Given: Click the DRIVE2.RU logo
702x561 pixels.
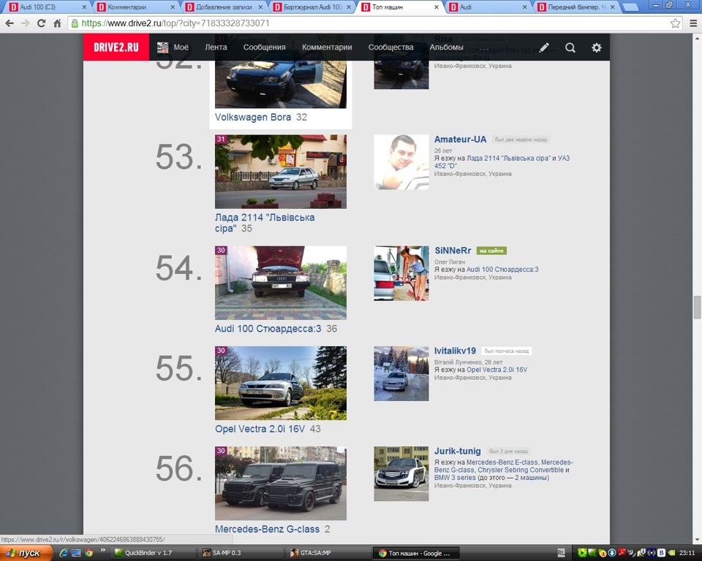Looking at the screenshot, I should [116, 47].
